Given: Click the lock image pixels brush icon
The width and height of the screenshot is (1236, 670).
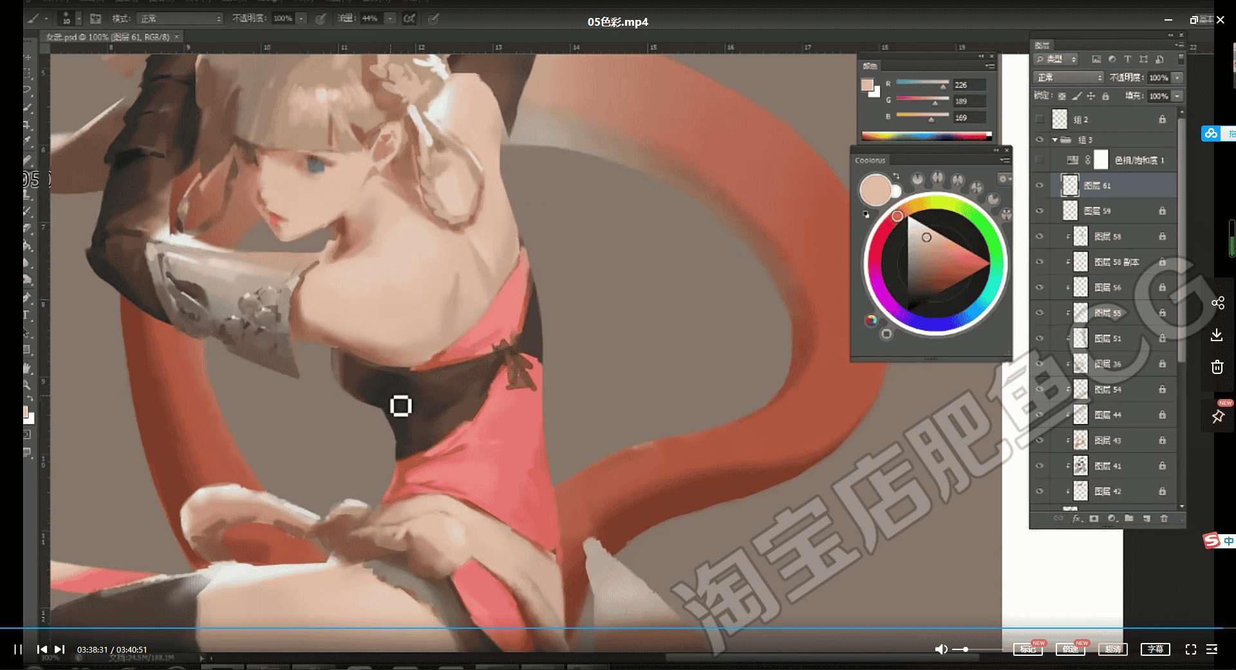Looking at the screenshot, I should point(1076,96).
